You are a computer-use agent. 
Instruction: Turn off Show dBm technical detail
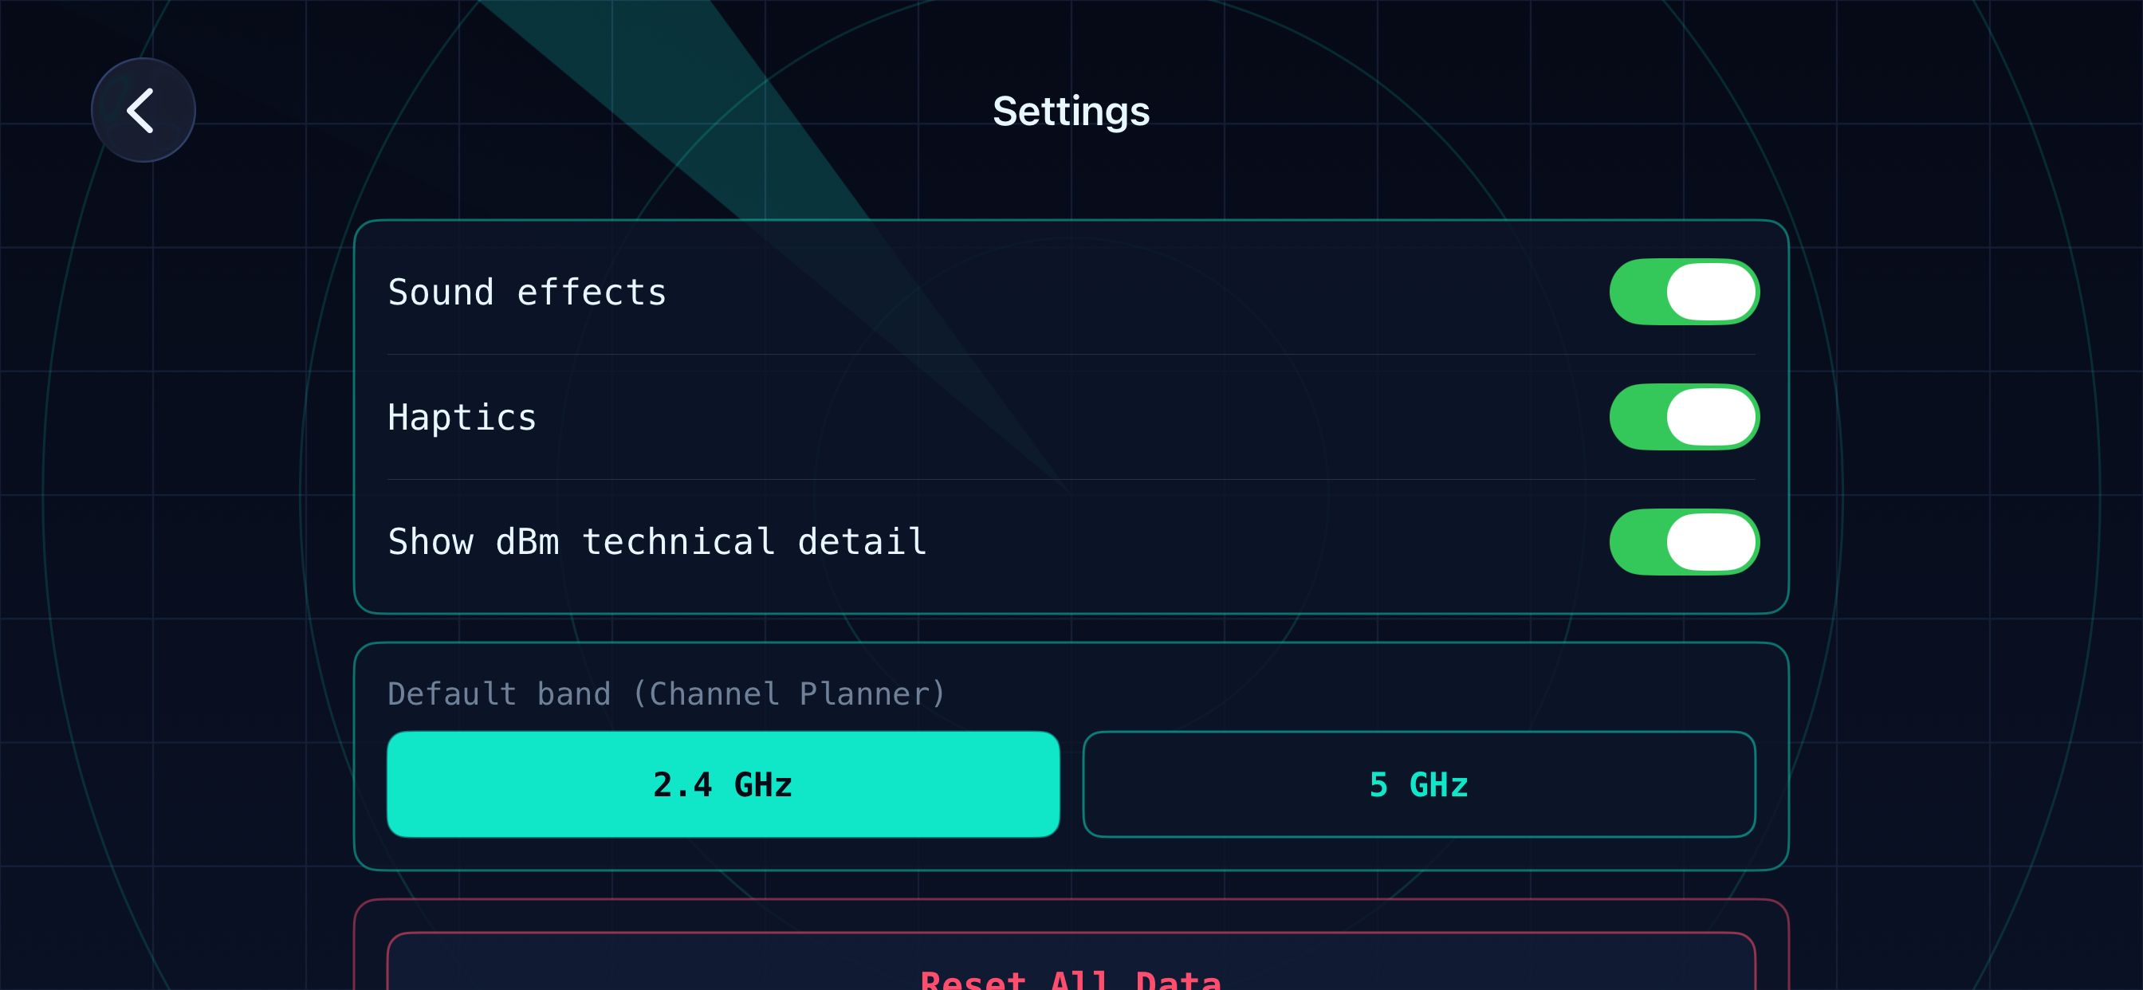pyautogui.click(x=1684, y=541)
